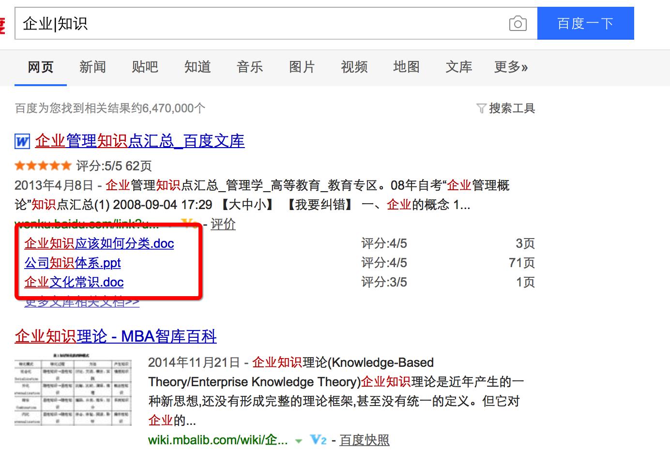This screenshot has width=670, height=452.
Task: Click the five-star rating under the first result
Action: 43,166
